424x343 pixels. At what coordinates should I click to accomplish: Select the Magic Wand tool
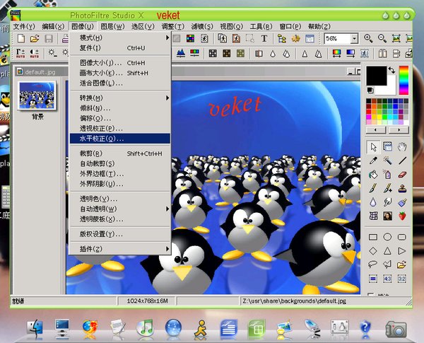tap(387, 160)
